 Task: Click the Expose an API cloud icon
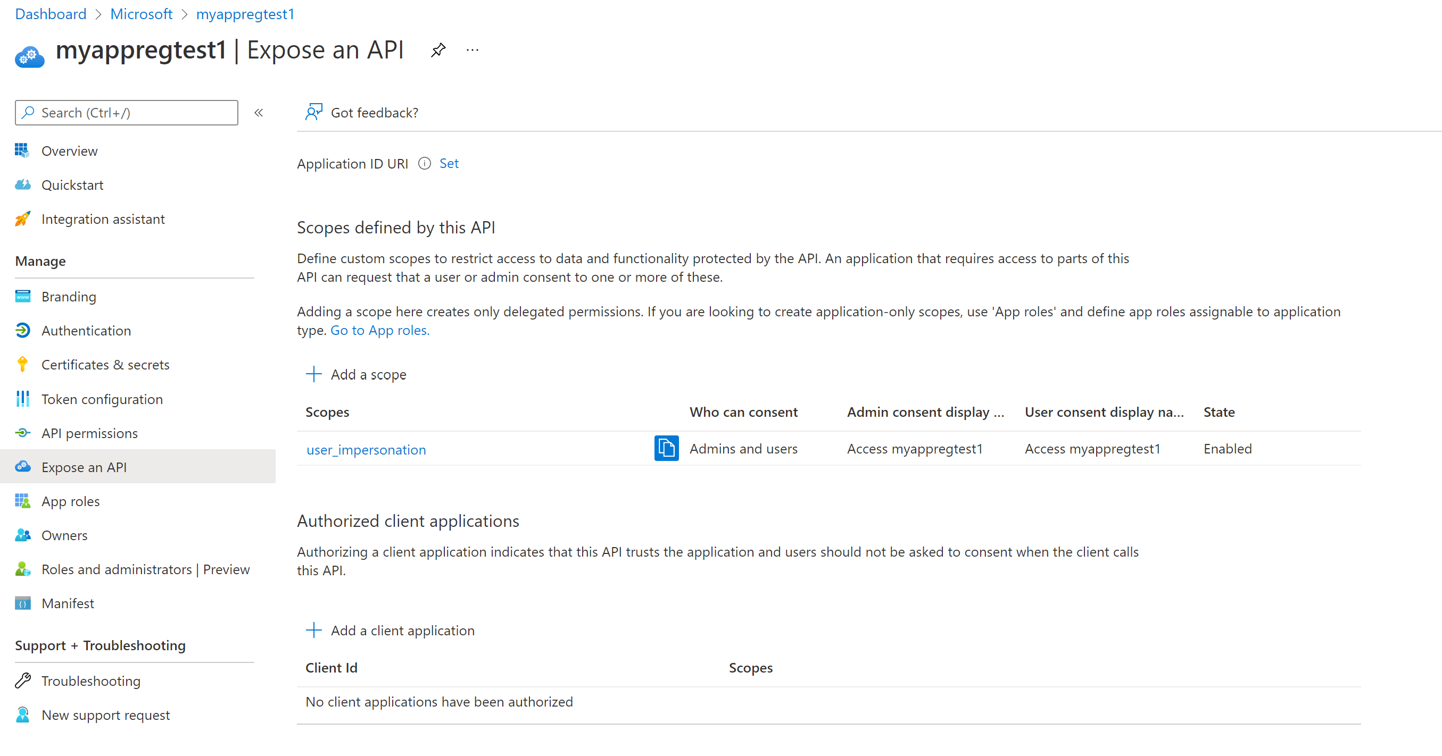22,466
